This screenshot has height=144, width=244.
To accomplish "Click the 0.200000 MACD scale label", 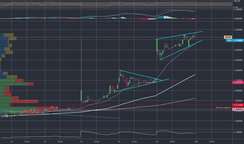I will click(238, 9).
